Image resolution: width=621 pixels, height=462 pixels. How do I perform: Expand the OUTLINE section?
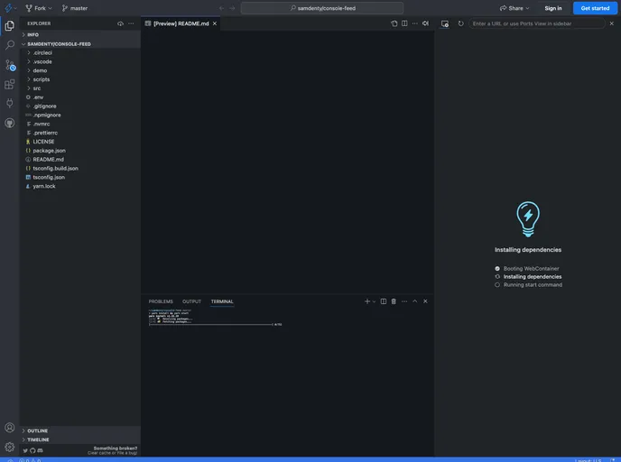(x=80, y=430)
